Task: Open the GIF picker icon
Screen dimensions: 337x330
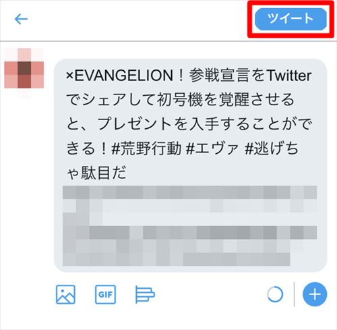Action: click(105, 294)
